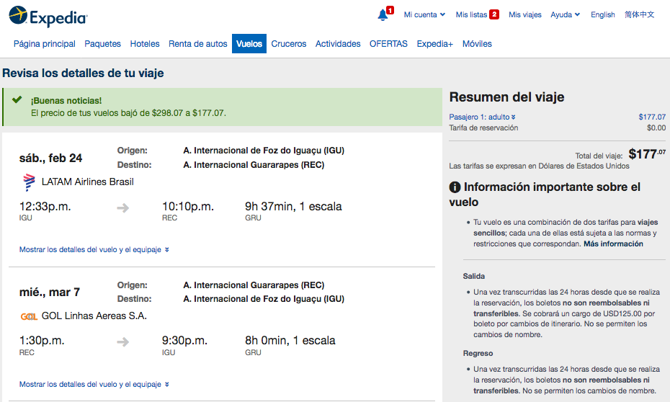
Task: Click the Regreso section heading
Action: [x=478, y=353]
